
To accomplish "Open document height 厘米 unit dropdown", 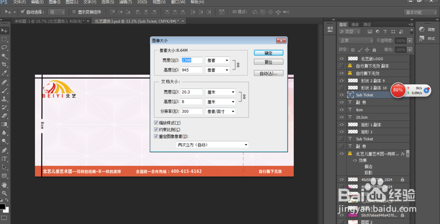I will tap(220, 101).
